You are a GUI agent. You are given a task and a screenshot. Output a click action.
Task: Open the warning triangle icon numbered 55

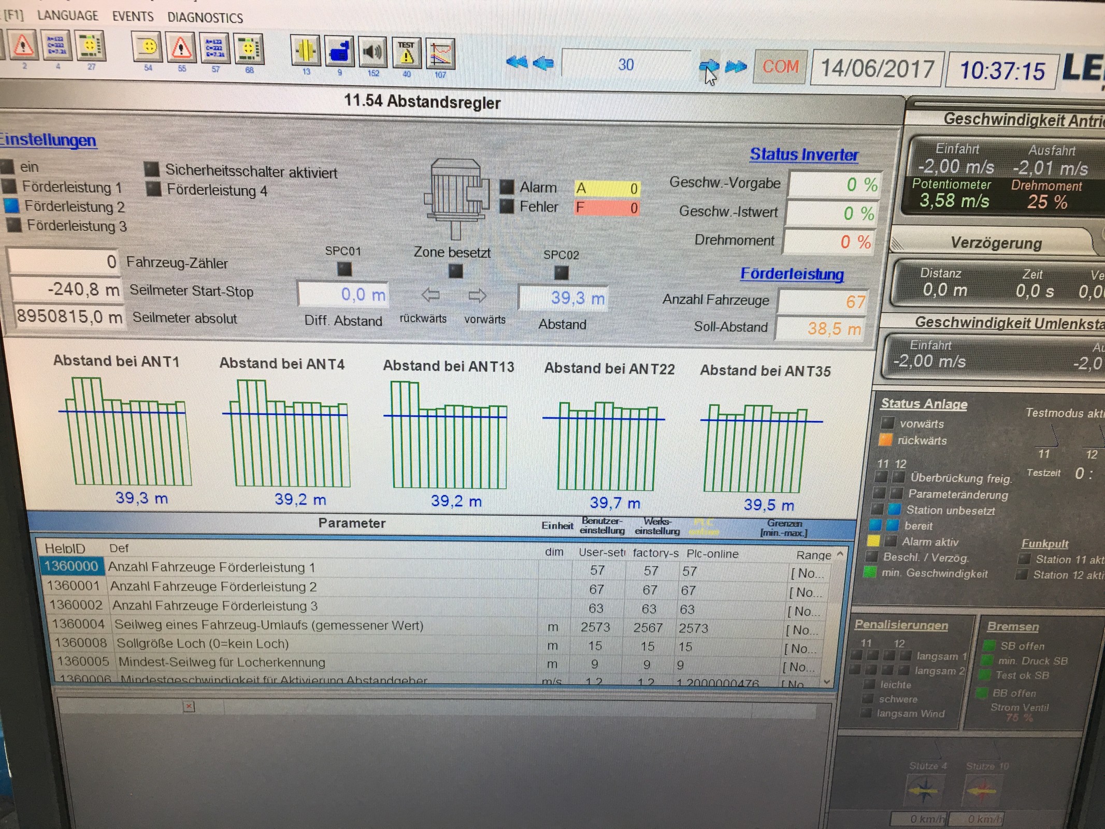[181, 48]
